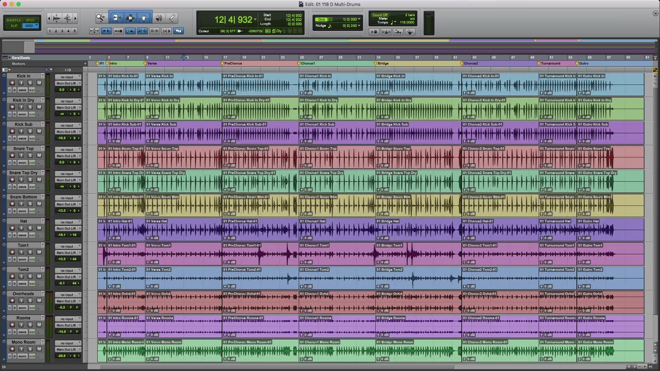Solo the Mono Room track
Image resolution: width=660 pixels, height=371 pixels.
(x=30, y=349)
